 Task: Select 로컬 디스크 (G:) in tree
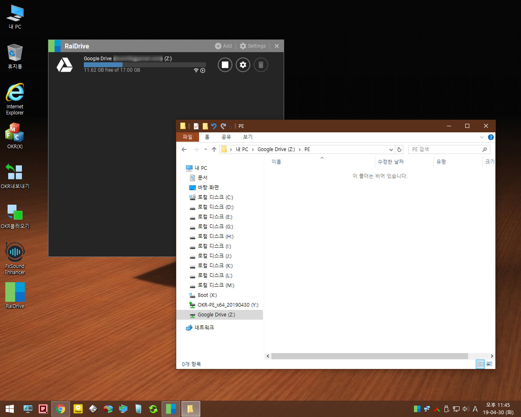[211, 227]
